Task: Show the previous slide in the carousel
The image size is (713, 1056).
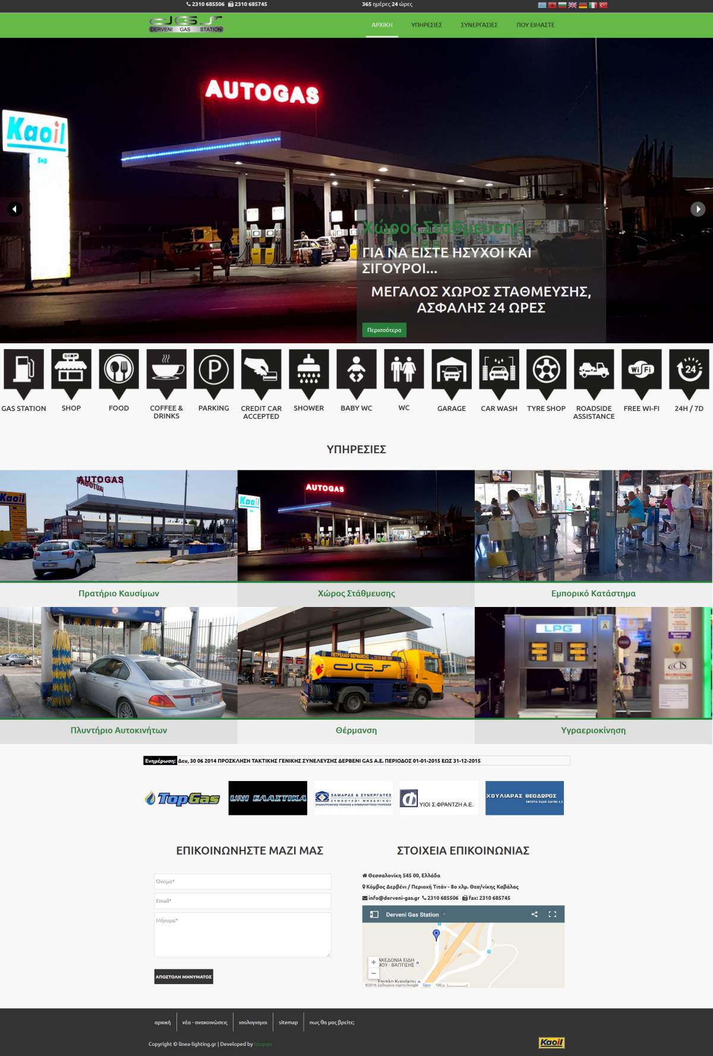Action: [15, 209]
